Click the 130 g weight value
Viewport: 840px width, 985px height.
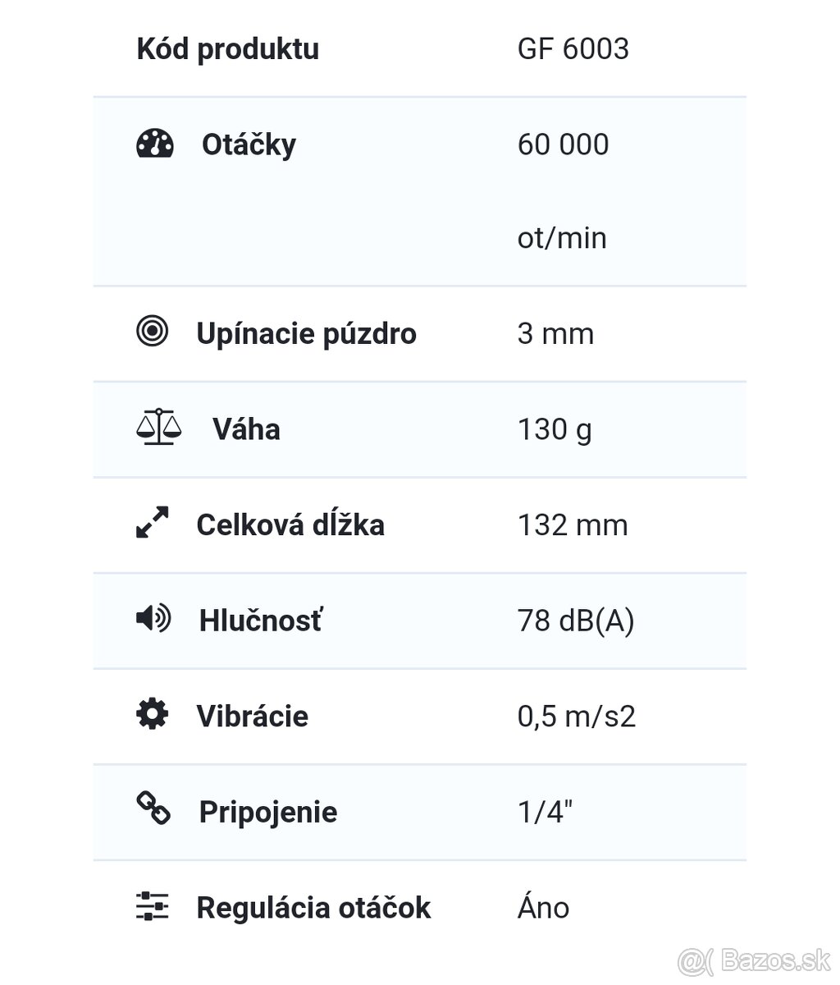point(555,429)
